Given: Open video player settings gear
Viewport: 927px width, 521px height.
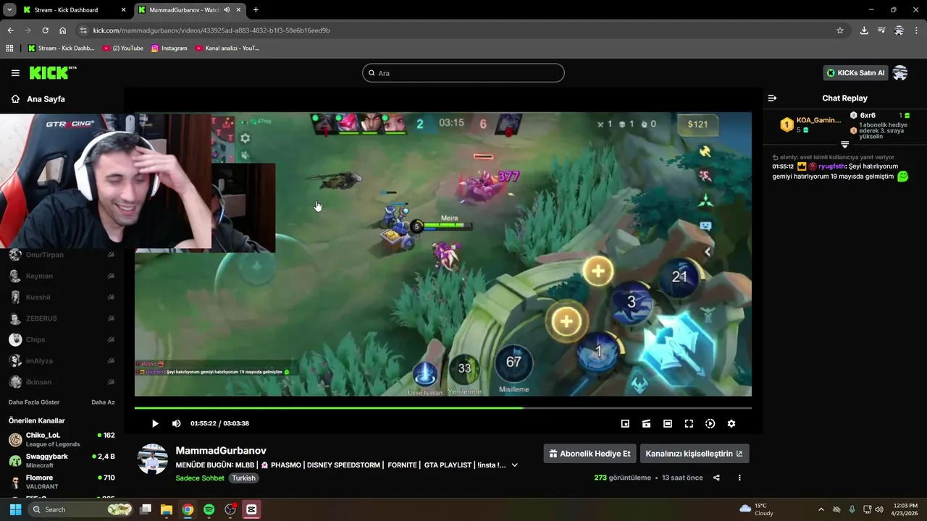Looking at the screenshot, I should click(731, 423).
